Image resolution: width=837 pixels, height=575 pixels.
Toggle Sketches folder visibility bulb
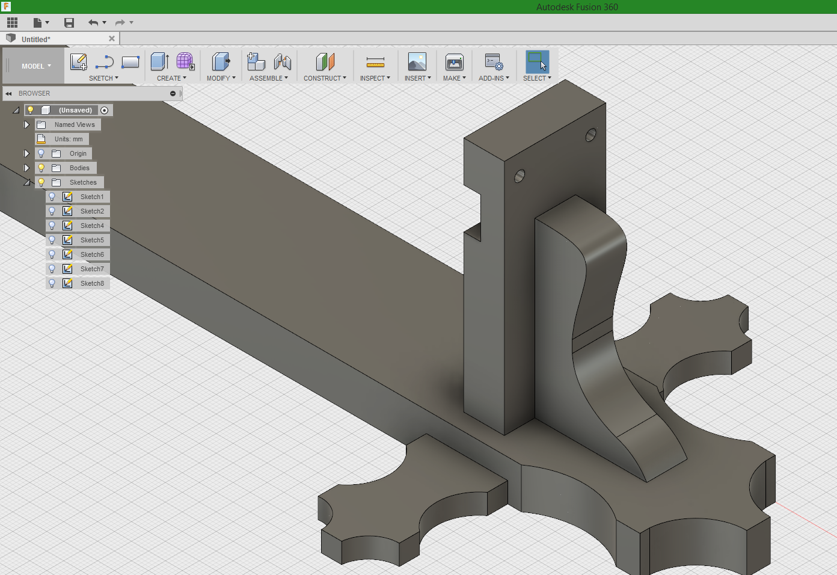click(41, 182)
